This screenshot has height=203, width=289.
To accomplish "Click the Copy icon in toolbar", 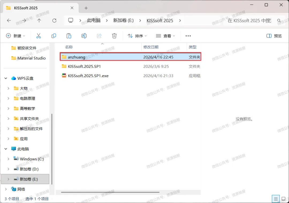I will pyautogui.click(x=54, y=36).
